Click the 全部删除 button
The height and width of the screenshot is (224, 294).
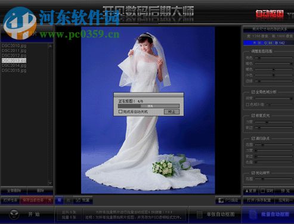[14, 191]
